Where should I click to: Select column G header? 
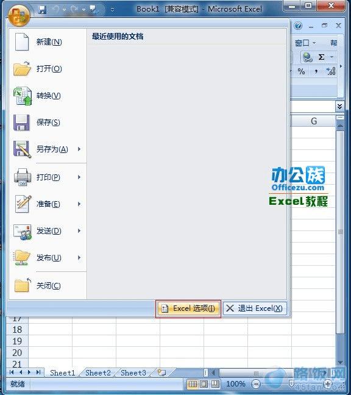pos(313,121)
